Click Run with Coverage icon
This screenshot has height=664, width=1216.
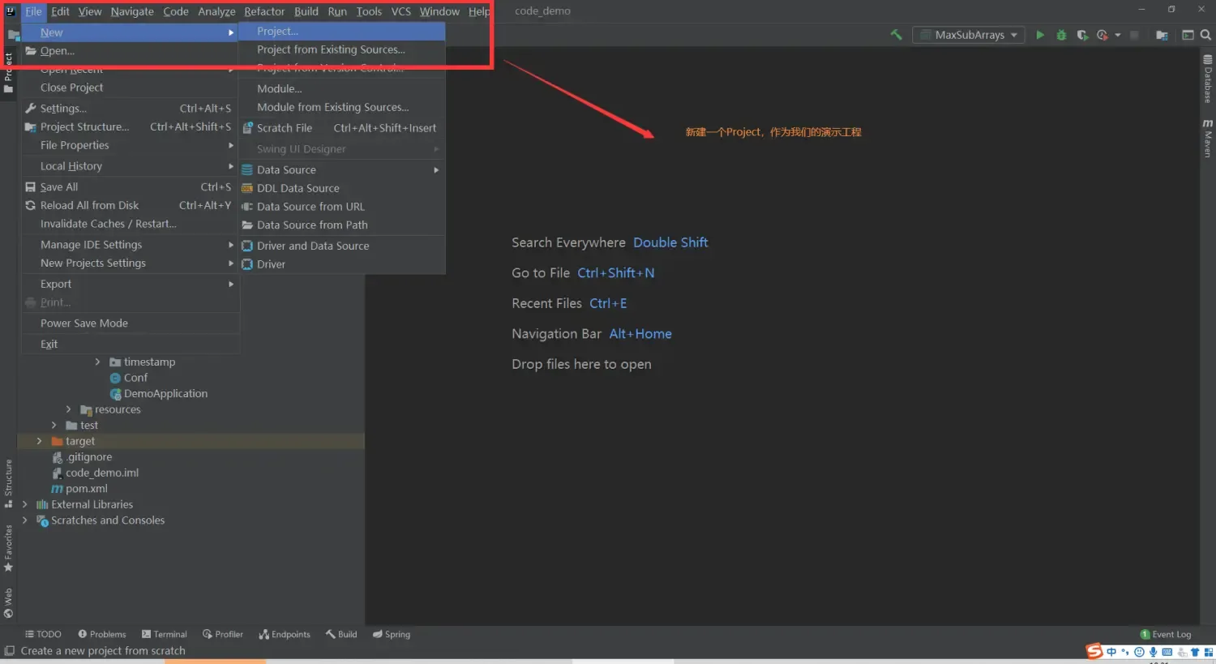1081,35
